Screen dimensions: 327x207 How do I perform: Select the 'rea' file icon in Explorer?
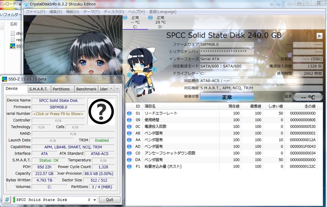[x=13, y=39]
